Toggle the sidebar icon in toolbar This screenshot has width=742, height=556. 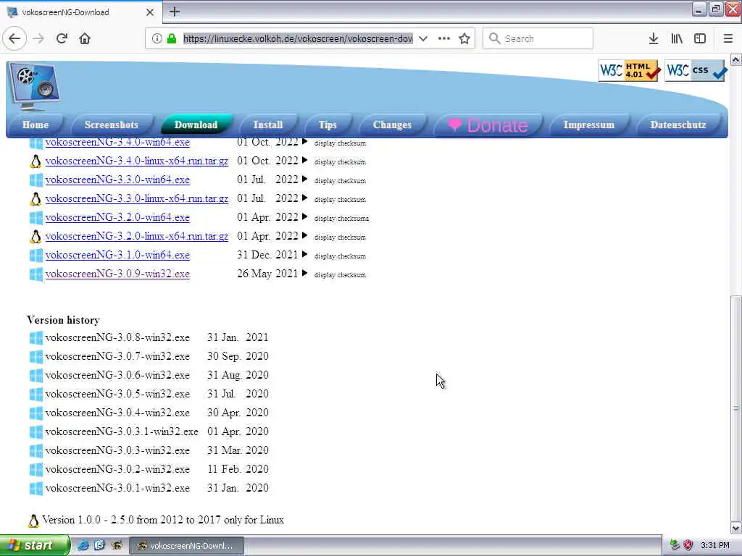700,39
